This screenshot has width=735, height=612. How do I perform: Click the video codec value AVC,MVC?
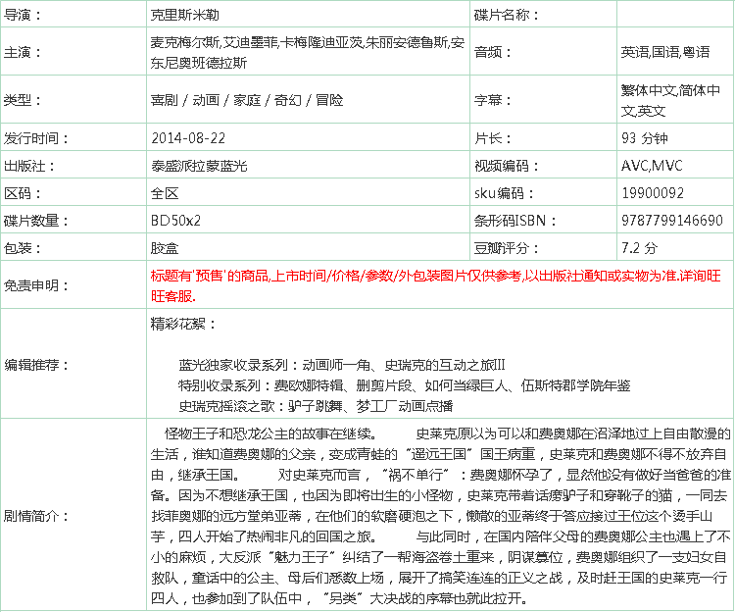(x=651, y=166)
